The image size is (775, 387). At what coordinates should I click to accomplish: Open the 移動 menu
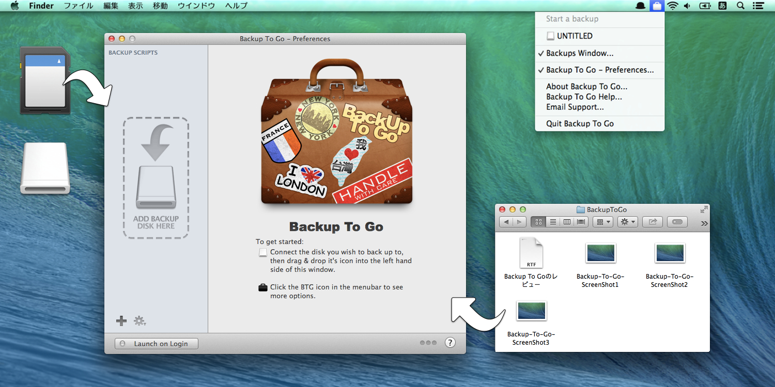pos(160,6)
